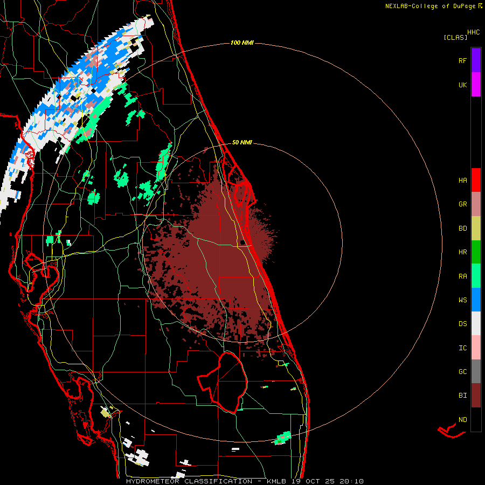
Task: Select the IC pink legend color block
Action: [x=476, y=348]
